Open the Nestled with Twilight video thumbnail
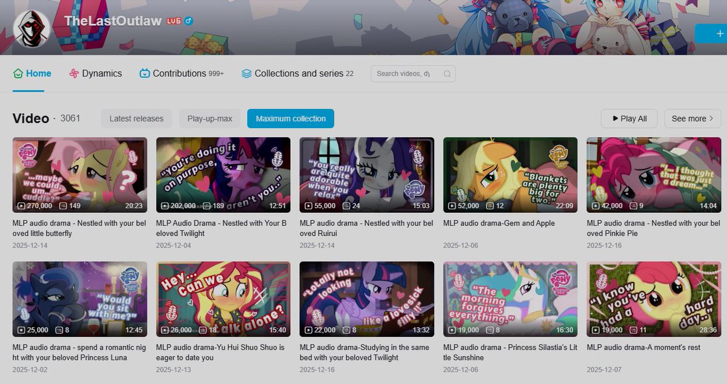Screen dimensions: 727x384 (x=224, y=175)
